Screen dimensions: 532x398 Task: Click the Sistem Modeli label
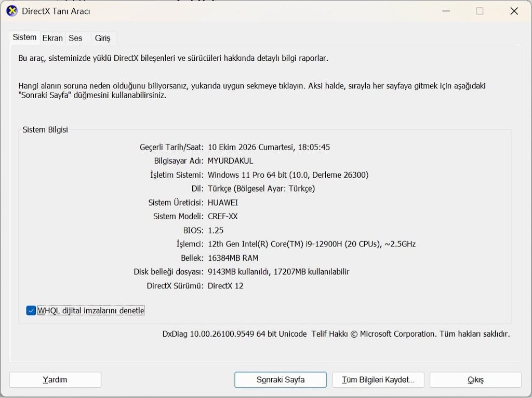point(178,217)
